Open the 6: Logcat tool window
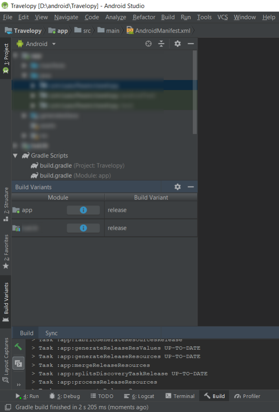The height and width of the screenshot is (412, 279). [139, 396]
